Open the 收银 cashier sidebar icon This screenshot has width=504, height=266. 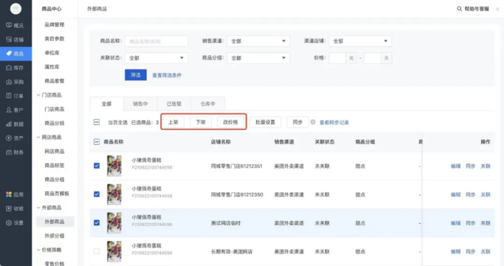[9, 209]
